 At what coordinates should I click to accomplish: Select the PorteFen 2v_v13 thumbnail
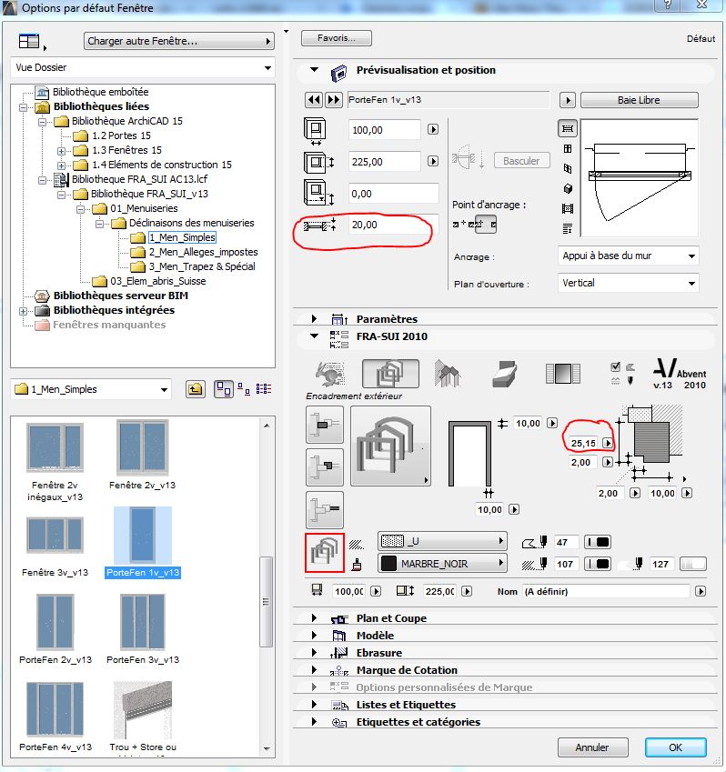tap(55, 630)
